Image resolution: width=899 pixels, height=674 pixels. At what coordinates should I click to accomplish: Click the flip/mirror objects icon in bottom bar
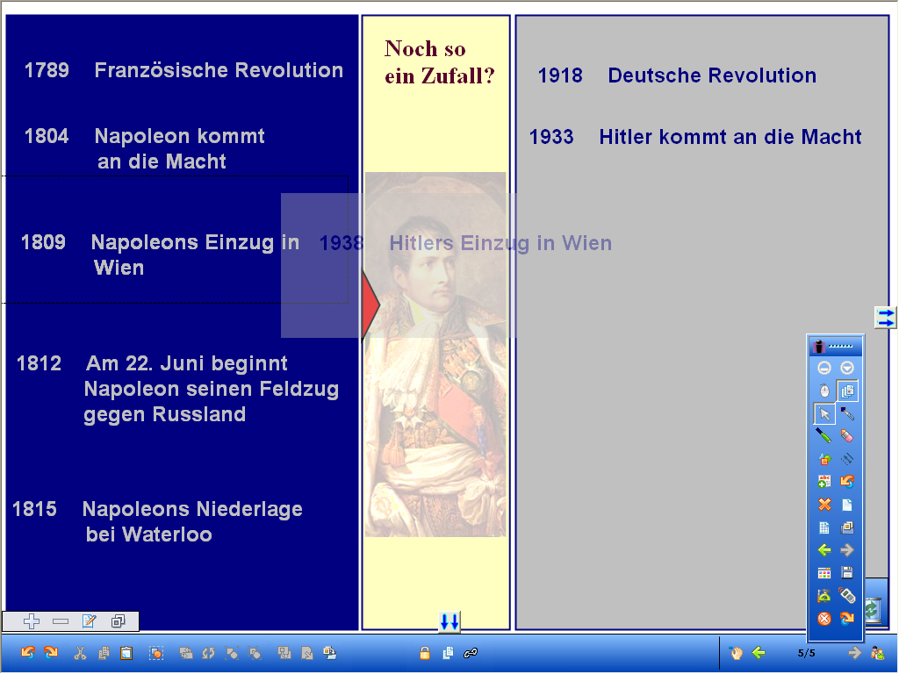(186, 653)
